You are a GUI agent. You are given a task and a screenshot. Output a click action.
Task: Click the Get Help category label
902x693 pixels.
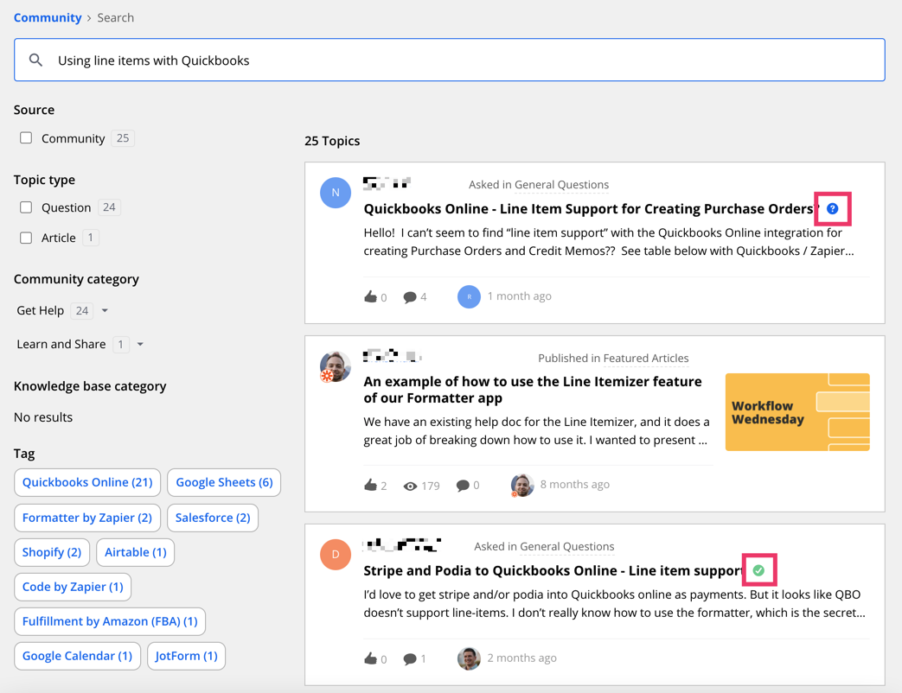41,310
